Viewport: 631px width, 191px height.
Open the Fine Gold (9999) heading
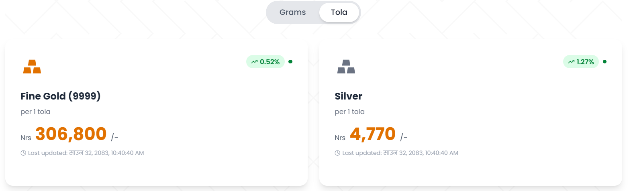point(61,96)
